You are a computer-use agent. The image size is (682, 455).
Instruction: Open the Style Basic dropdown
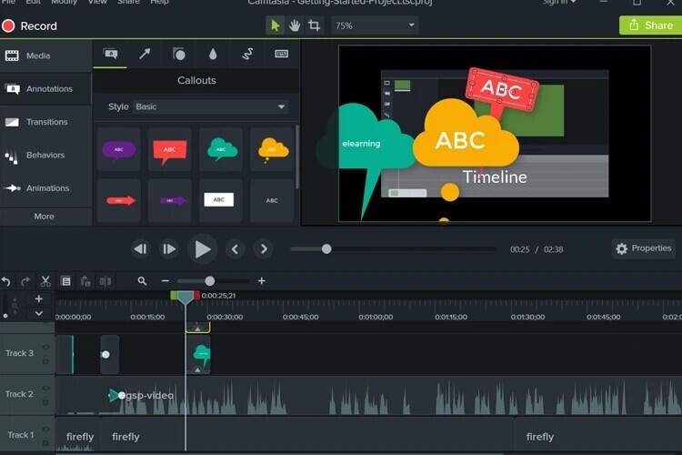[x=210, y=106]
